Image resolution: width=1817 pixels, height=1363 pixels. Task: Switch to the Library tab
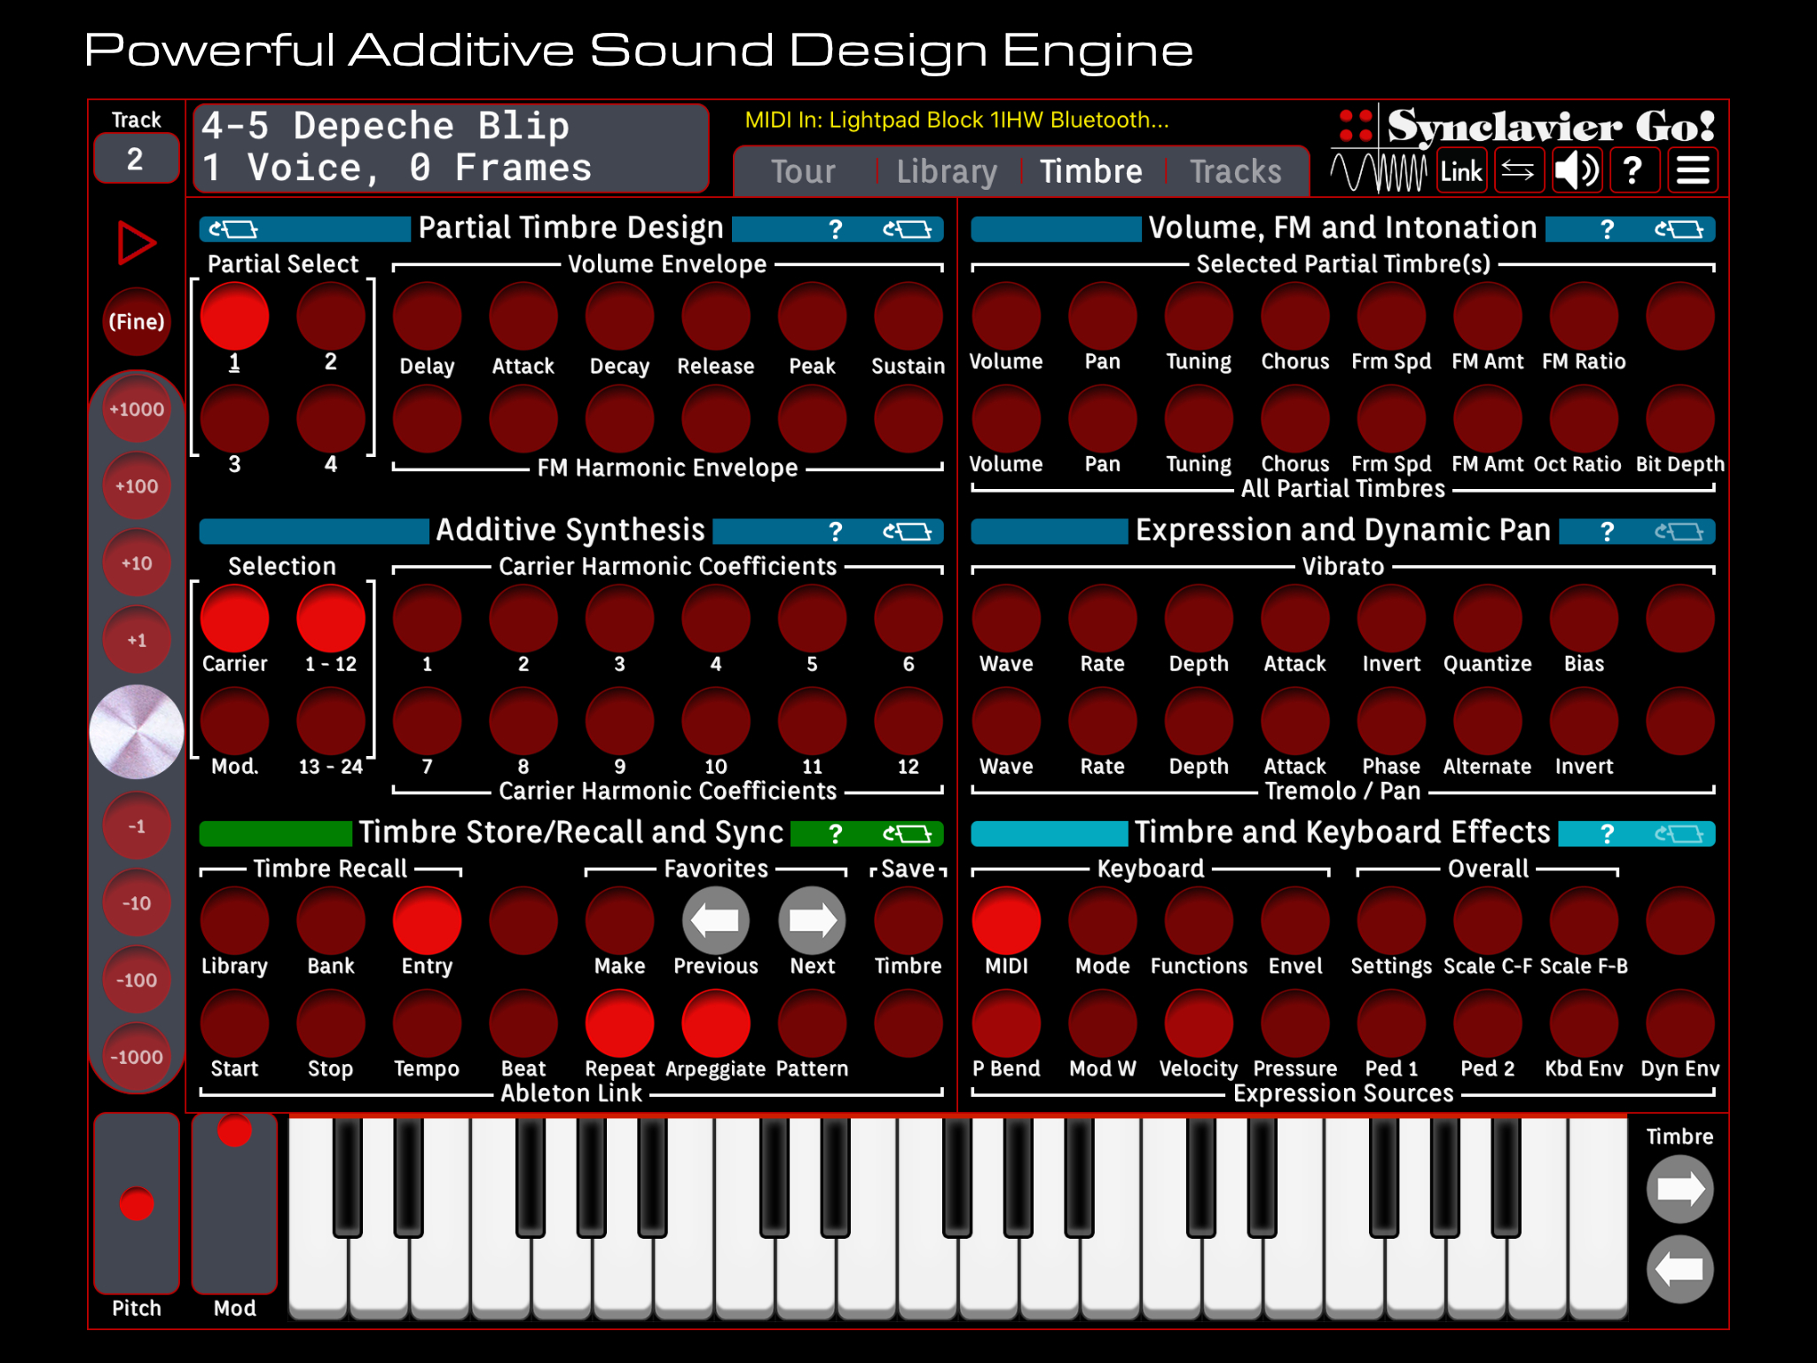click(x=946, y=171)
